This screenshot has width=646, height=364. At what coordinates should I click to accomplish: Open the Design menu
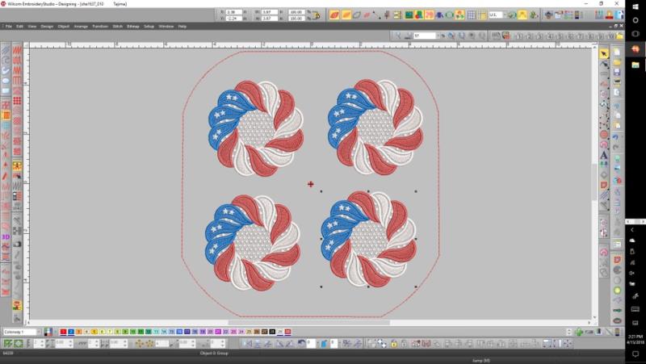47,27
